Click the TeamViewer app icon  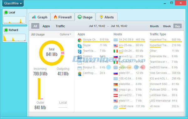pos(80,52)
